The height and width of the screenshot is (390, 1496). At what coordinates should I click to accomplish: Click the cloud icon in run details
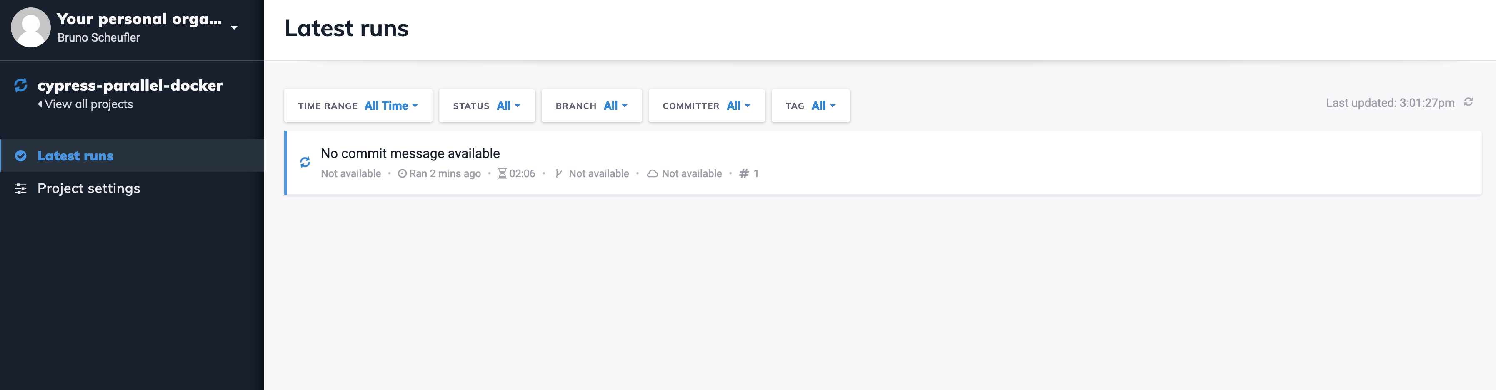(652, 174)
